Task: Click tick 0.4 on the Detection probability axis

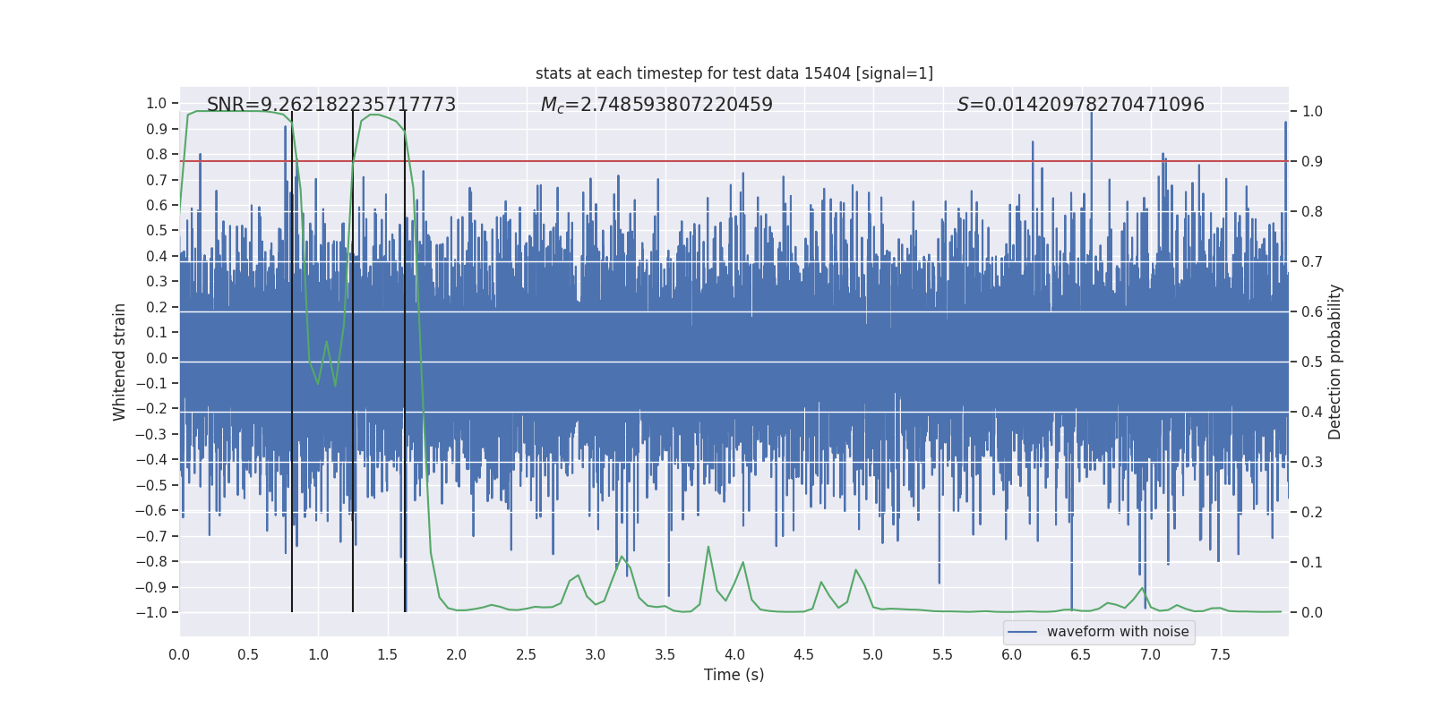Action: pyautogui.click(x=1312, y=413)
